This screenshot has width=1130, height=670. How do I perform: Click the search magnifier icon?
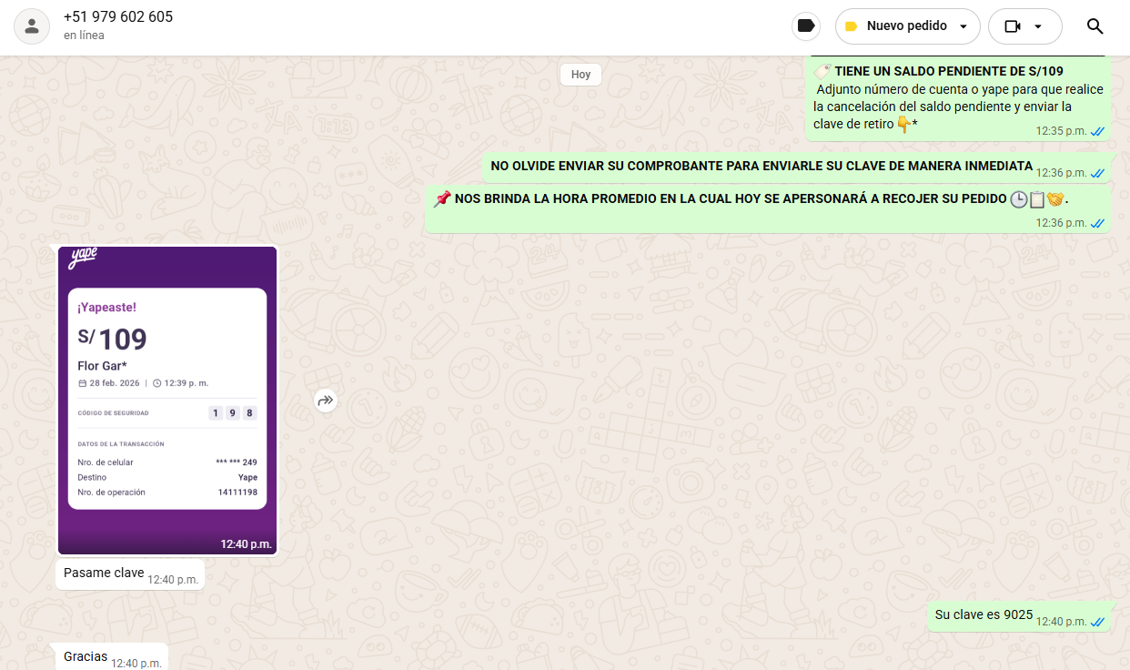(x=1095, y=26)
